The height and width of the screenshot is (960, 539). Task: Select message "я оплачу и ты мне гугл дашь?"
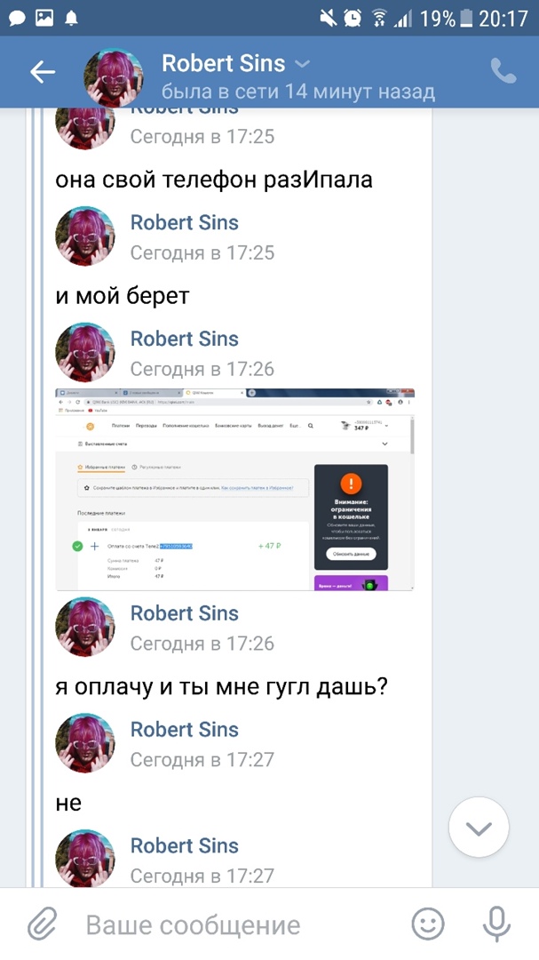tap(221, 687)
